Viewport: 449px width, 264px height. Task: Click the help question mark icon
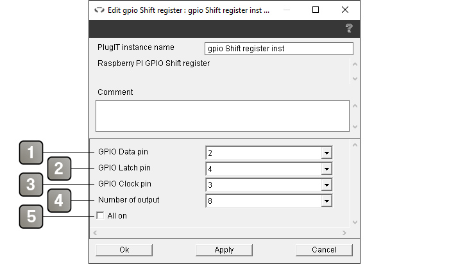coord(349,28)
